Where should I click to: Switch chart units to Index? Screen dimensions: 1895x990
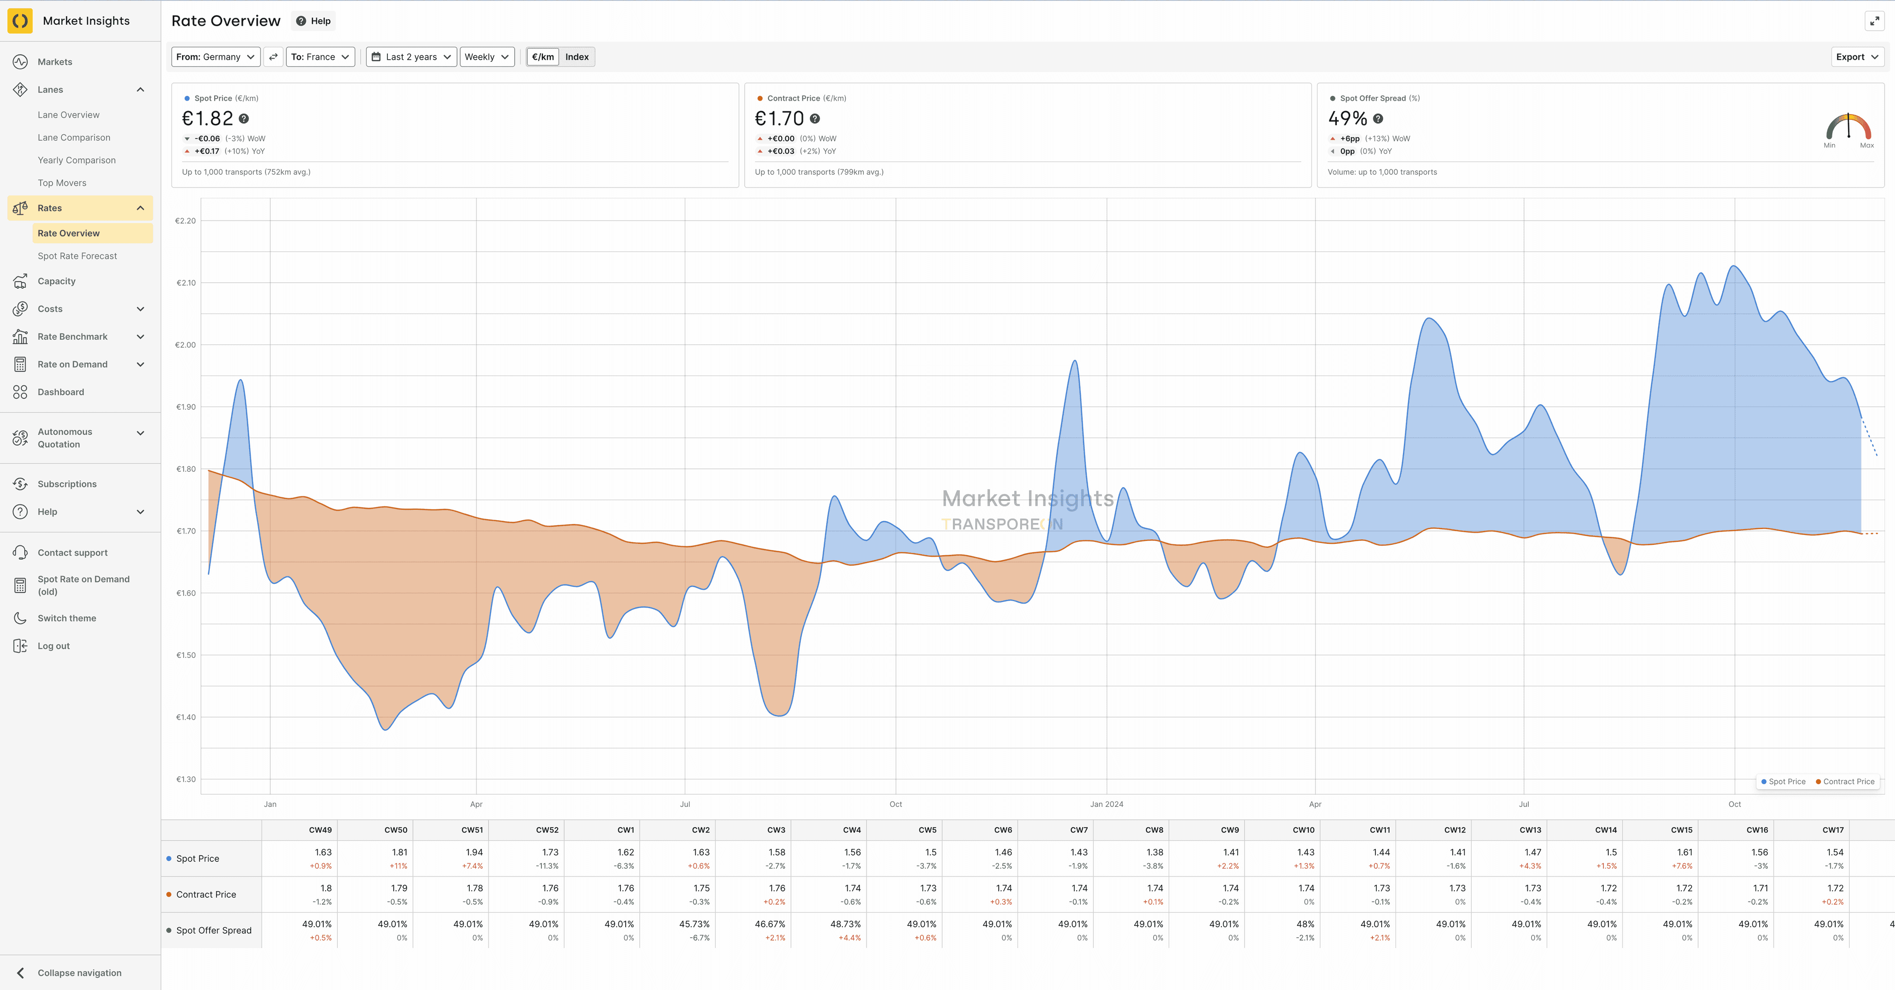(x=577, y=57)
